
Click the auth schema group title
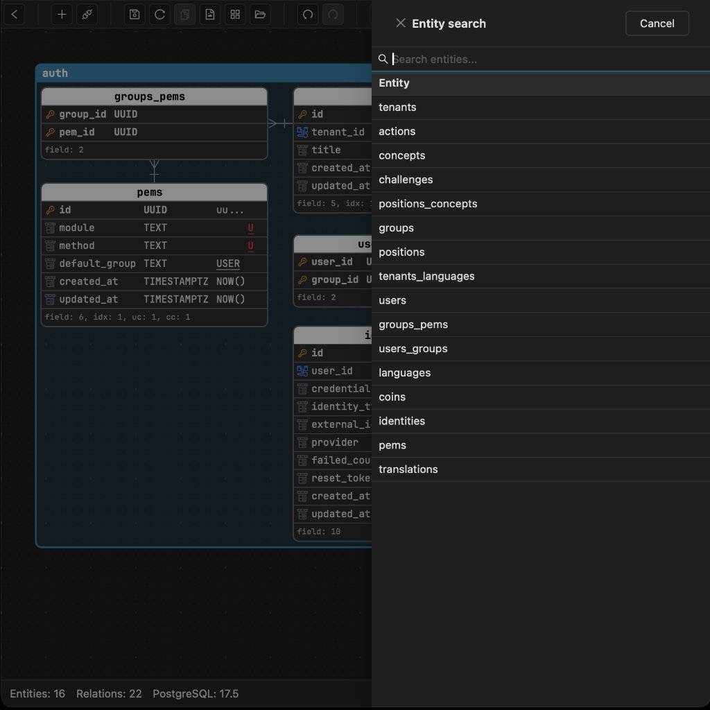[x=55, y=73]
